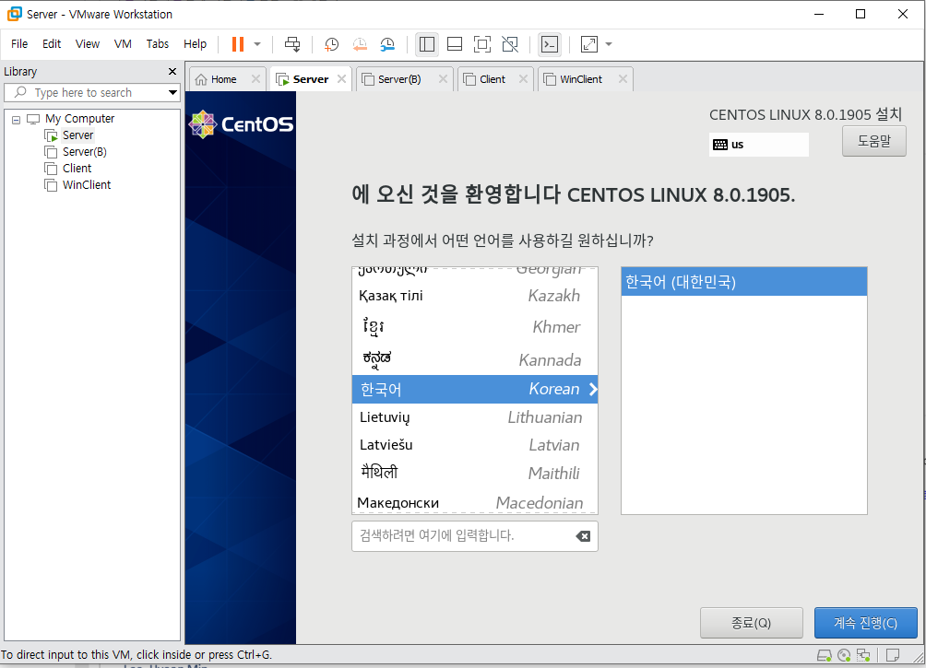This screenshot has width=926, height=668.
Task: Collapse the My Computer tree node
Action: (x=17, y=120)
